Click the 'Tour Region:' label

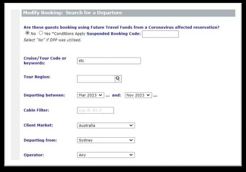[x=37, y=77]
